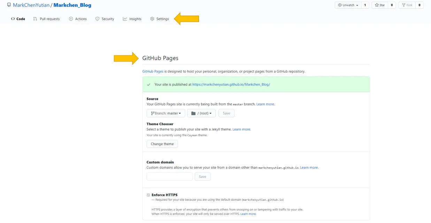Open the Insights tab

[132, 19]
